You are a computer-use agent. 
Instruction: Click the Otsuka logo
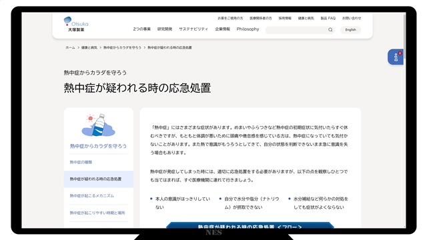[x=76, y=24]
